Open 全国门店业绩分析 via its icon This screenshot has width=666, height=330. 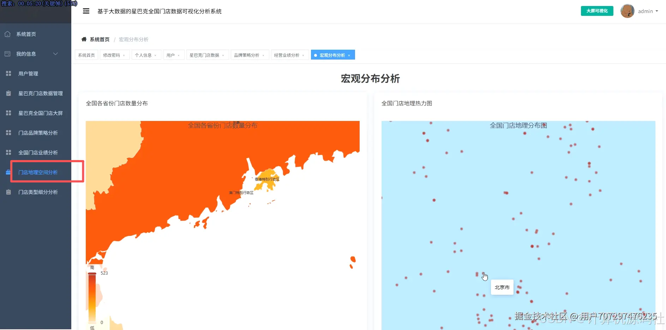point(8,152)
